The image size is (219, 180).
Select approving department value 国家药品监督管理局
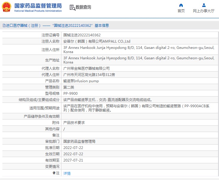click(x=79, y=142)
